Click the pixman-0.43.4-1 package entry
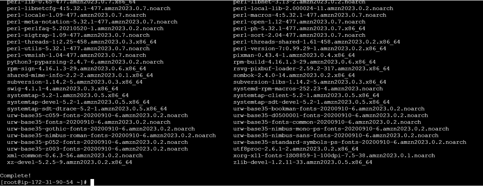This screenshot has height=187, width=483. (294, 55)
